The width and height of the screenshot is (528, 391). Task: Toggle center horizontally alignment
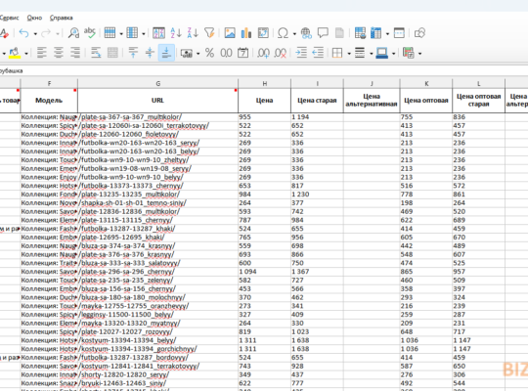[59, 53]
